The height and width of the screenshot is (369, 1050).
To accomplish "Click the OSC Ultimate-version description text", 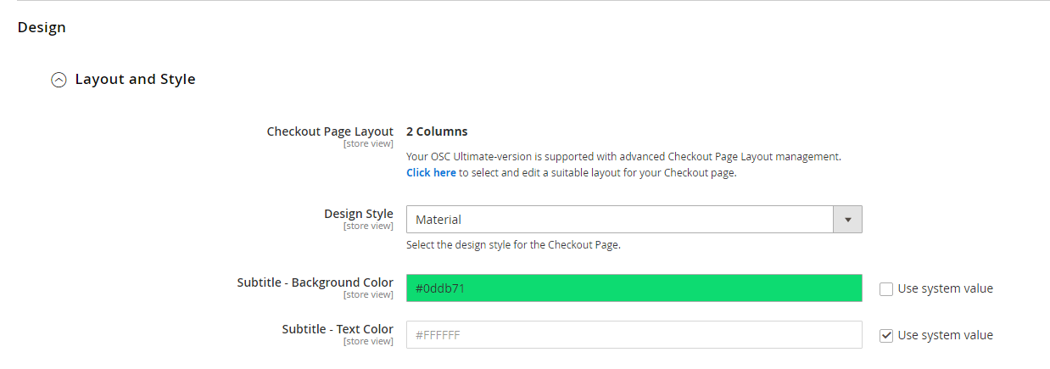I will pyautogui.click(x=623, y=157).
